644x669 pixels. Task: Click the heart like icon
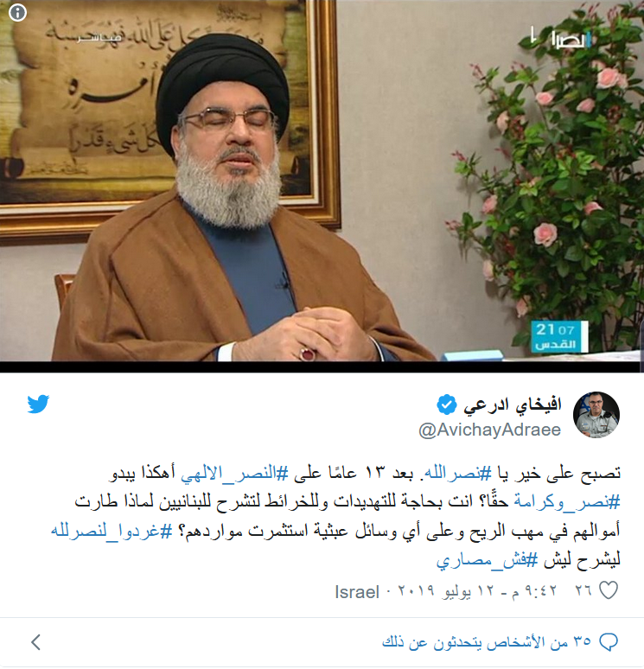point(609,590)
